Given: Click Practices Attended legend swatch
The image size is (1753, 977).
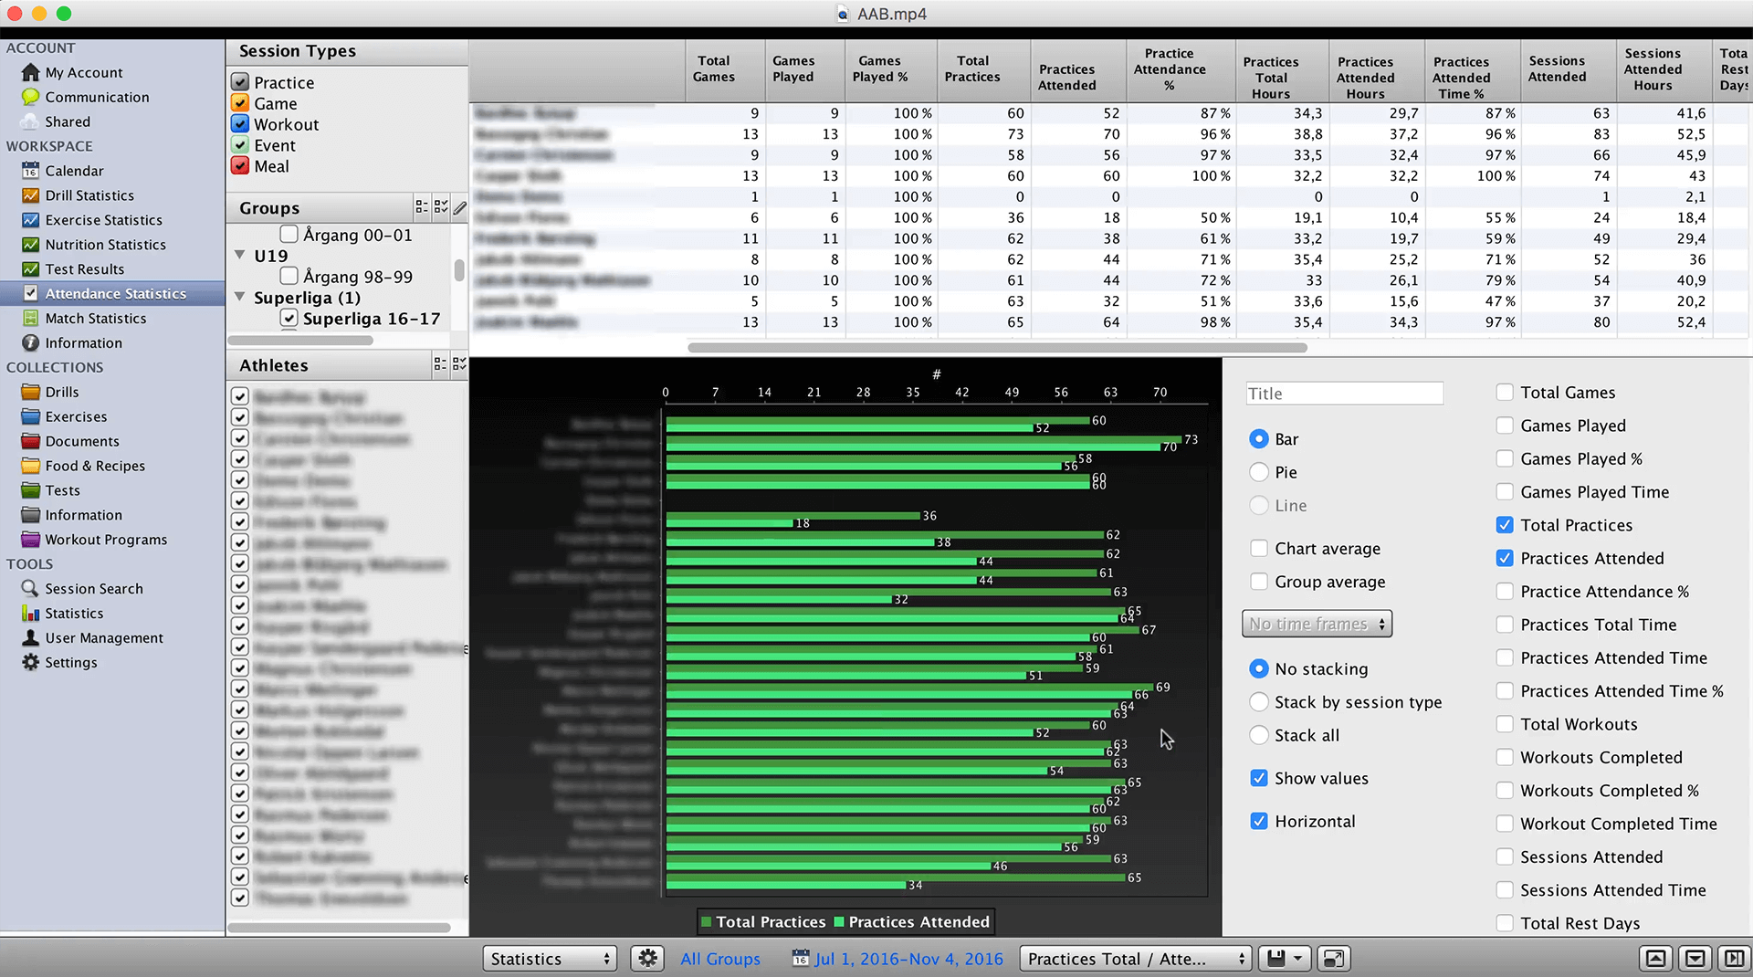Looking at the screenshot, I should 838,922.
